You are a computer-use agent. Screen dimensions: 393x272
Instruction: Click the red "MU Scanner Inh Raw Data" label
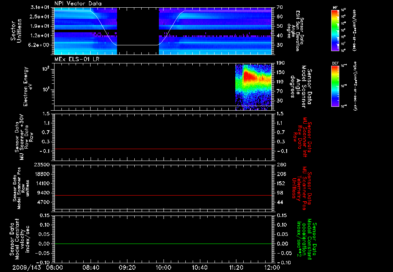point(303,137)
